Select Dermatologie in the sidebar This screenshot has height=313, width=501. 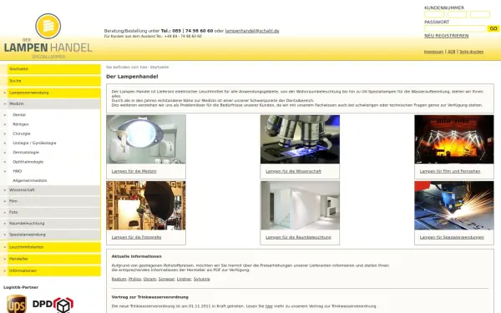[x=26, y=153]
